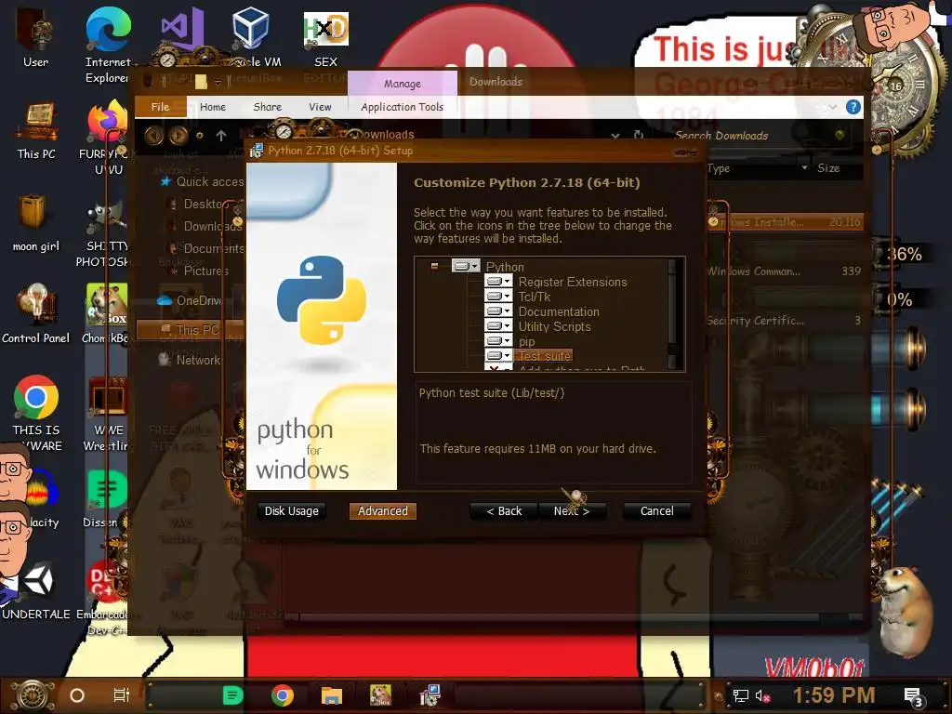Click the feature tree vertical scrollbar

coord(672,314)
